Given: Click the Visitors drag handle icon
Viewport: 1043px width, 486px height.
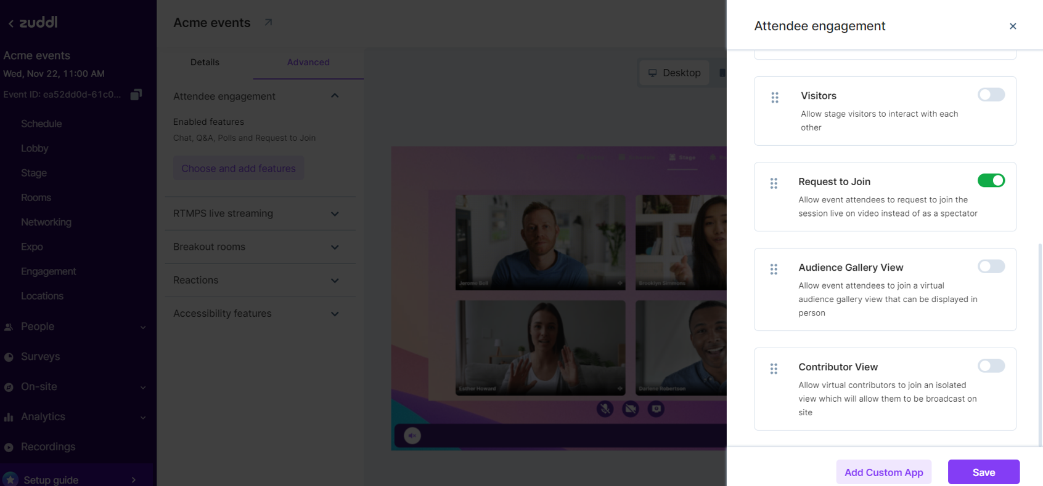Looking at the screenshot, I should point(775,97).
